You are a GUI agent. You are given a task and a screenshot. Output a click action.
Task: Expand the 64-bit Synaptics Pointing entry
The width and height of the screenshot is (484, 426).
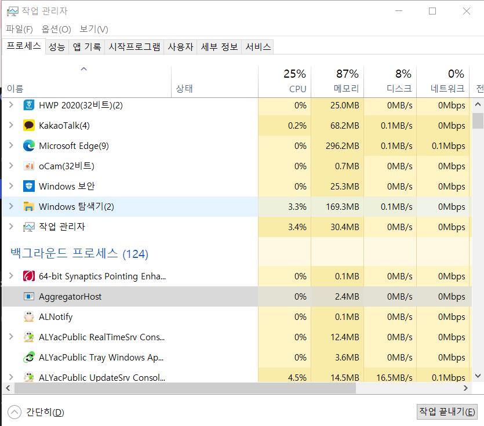click(x=11, y=275)
